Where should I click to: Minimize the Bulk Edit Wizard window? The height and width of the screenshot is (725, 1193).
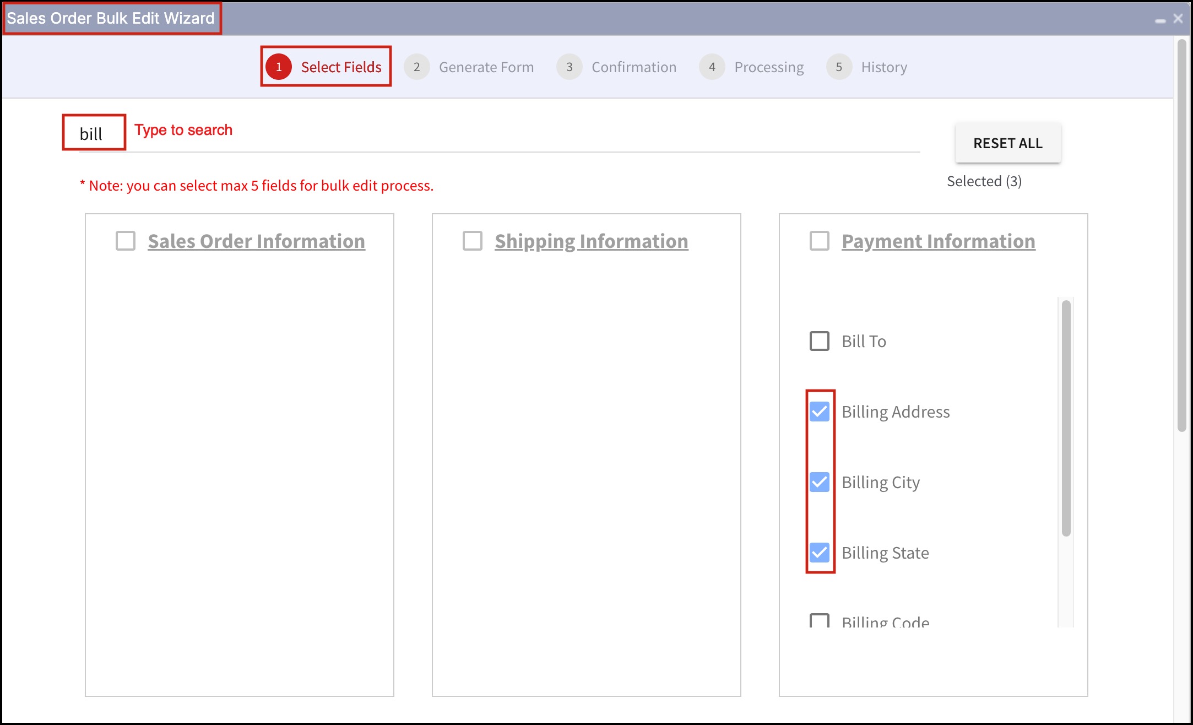coord(1160,20)
